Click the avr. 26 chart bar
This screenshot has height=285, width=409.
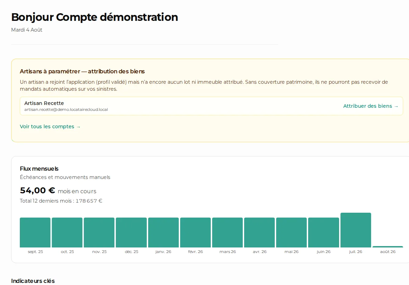(259, 232)
